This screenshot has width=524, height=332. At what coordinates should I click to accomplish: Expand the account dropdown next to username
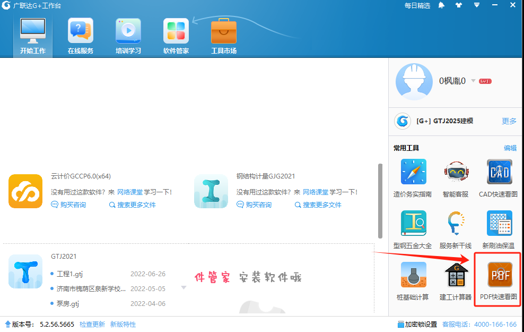pyautogui.click(x=473, y=81)
